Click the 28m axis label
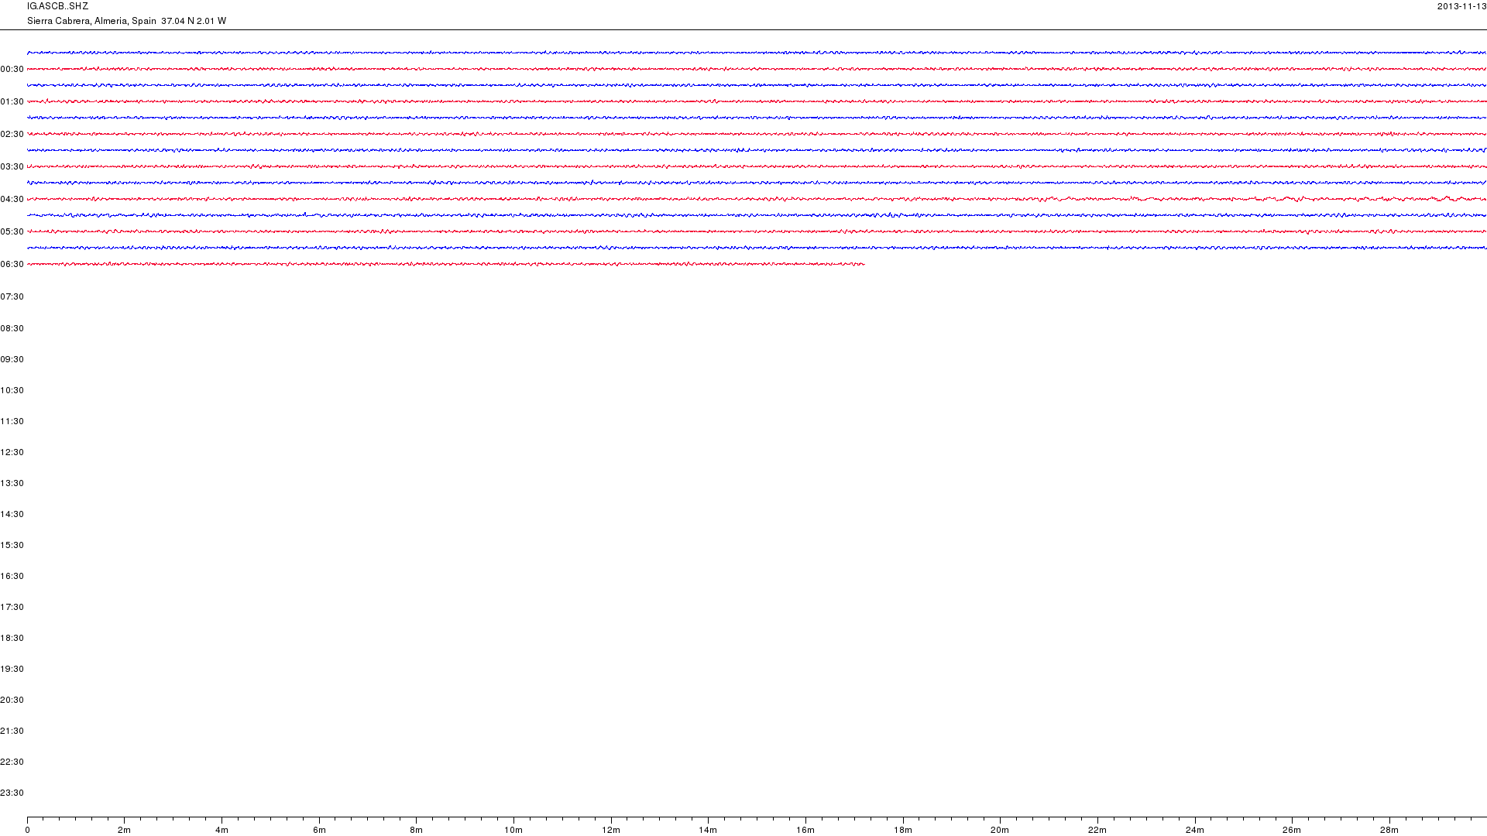 pyautogui.click(x=1389, y=830)
